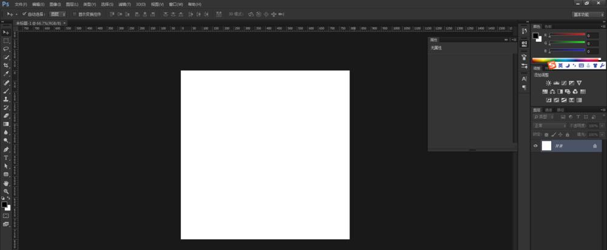This screenshot has height=250, width=607.
Task: Add a Levels adjustment (histogram icon)
Action: (556, 83)
